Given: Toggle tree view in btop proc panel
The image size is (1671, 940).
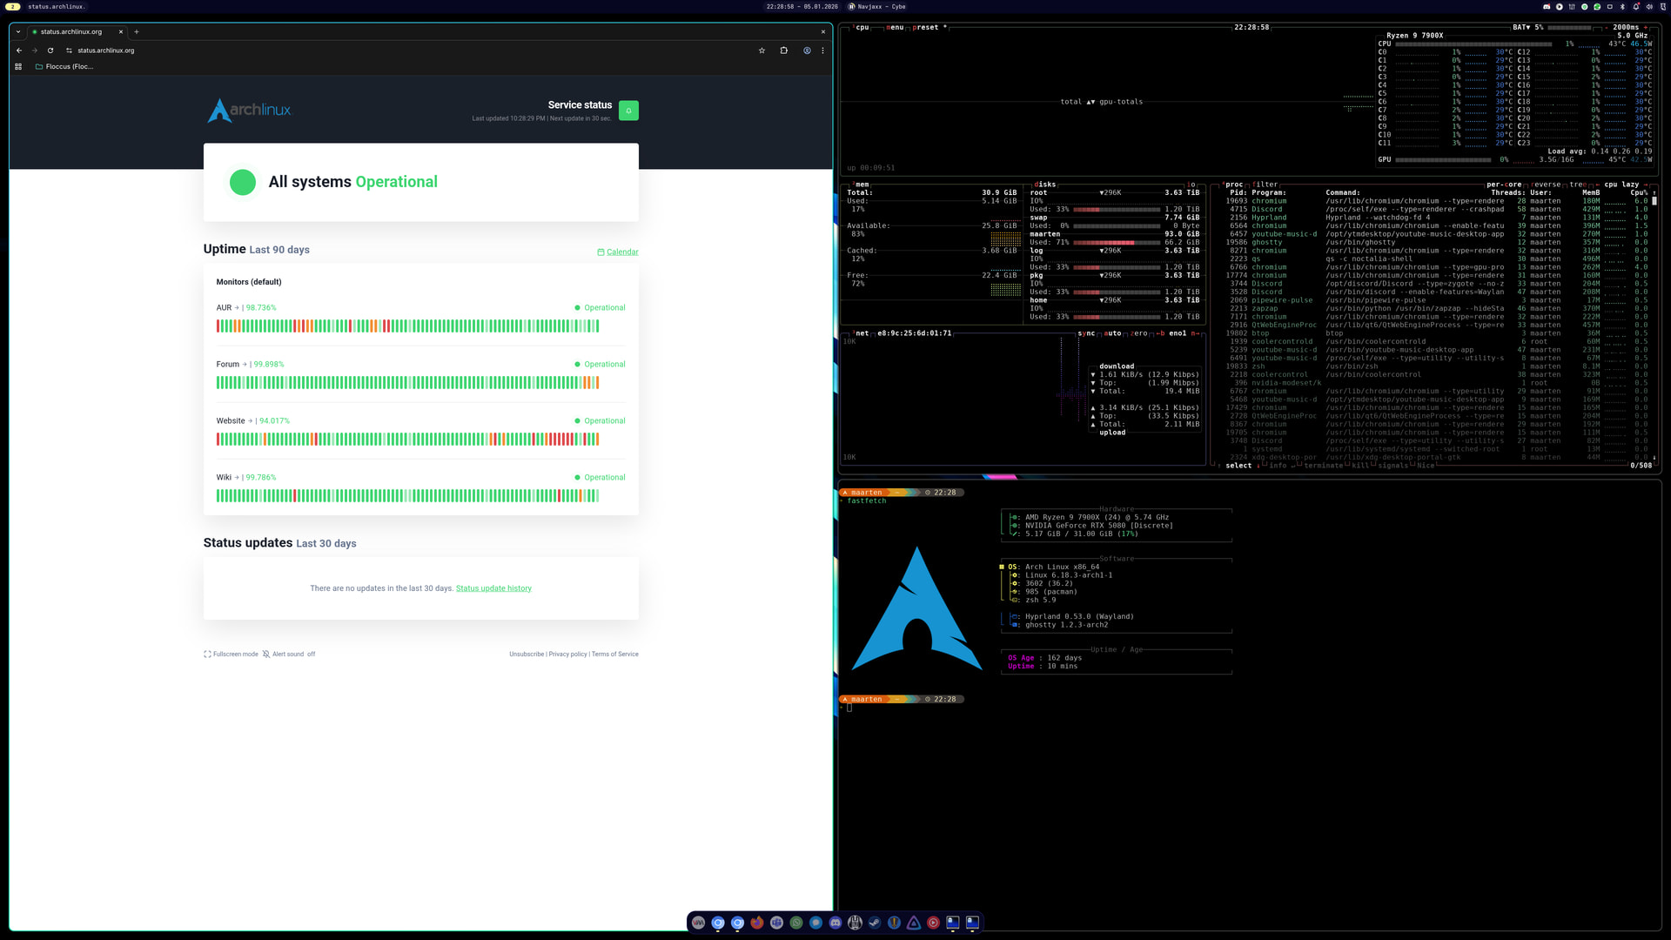Looking at the screenshot, I should (x=1578, y=185).
